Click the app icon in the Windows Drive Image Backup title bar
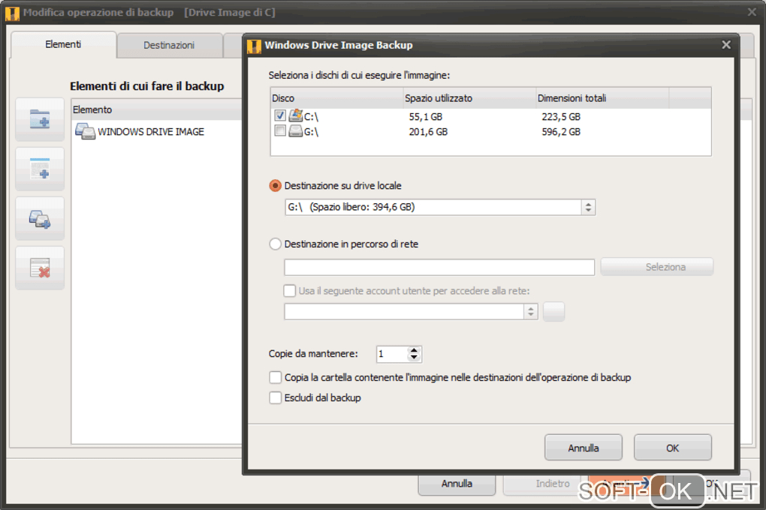The height and width of the screenshot is (510, 766). [x=254, y=46]
